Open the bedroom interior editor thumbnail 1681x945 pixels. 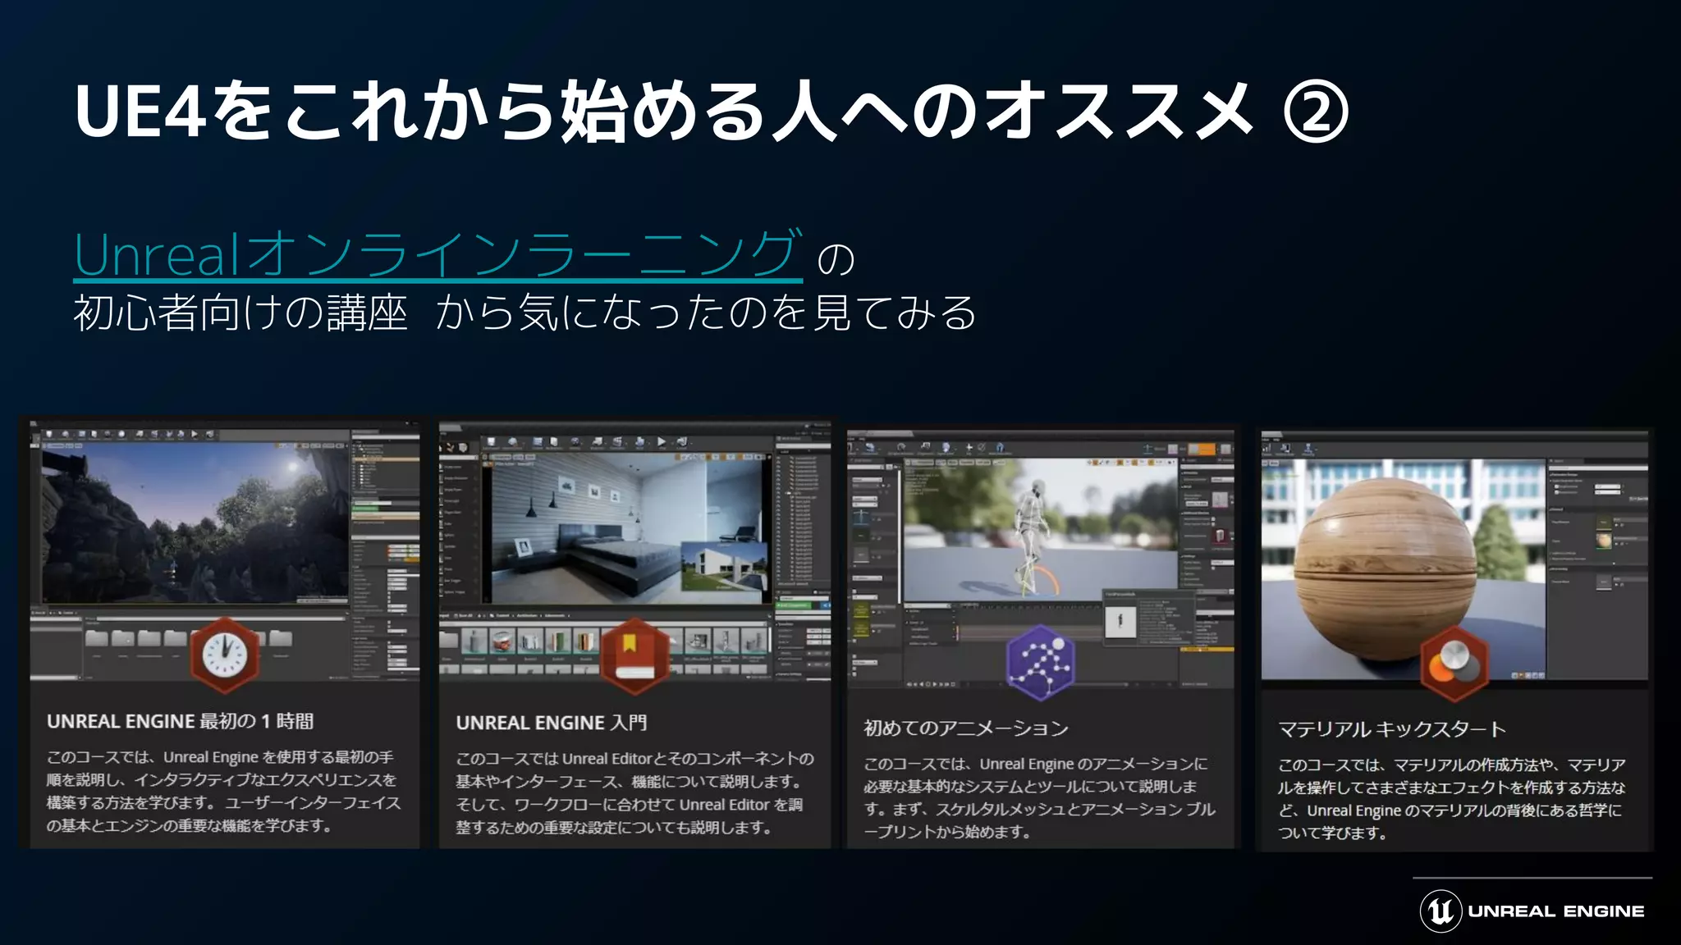point(634,551)
